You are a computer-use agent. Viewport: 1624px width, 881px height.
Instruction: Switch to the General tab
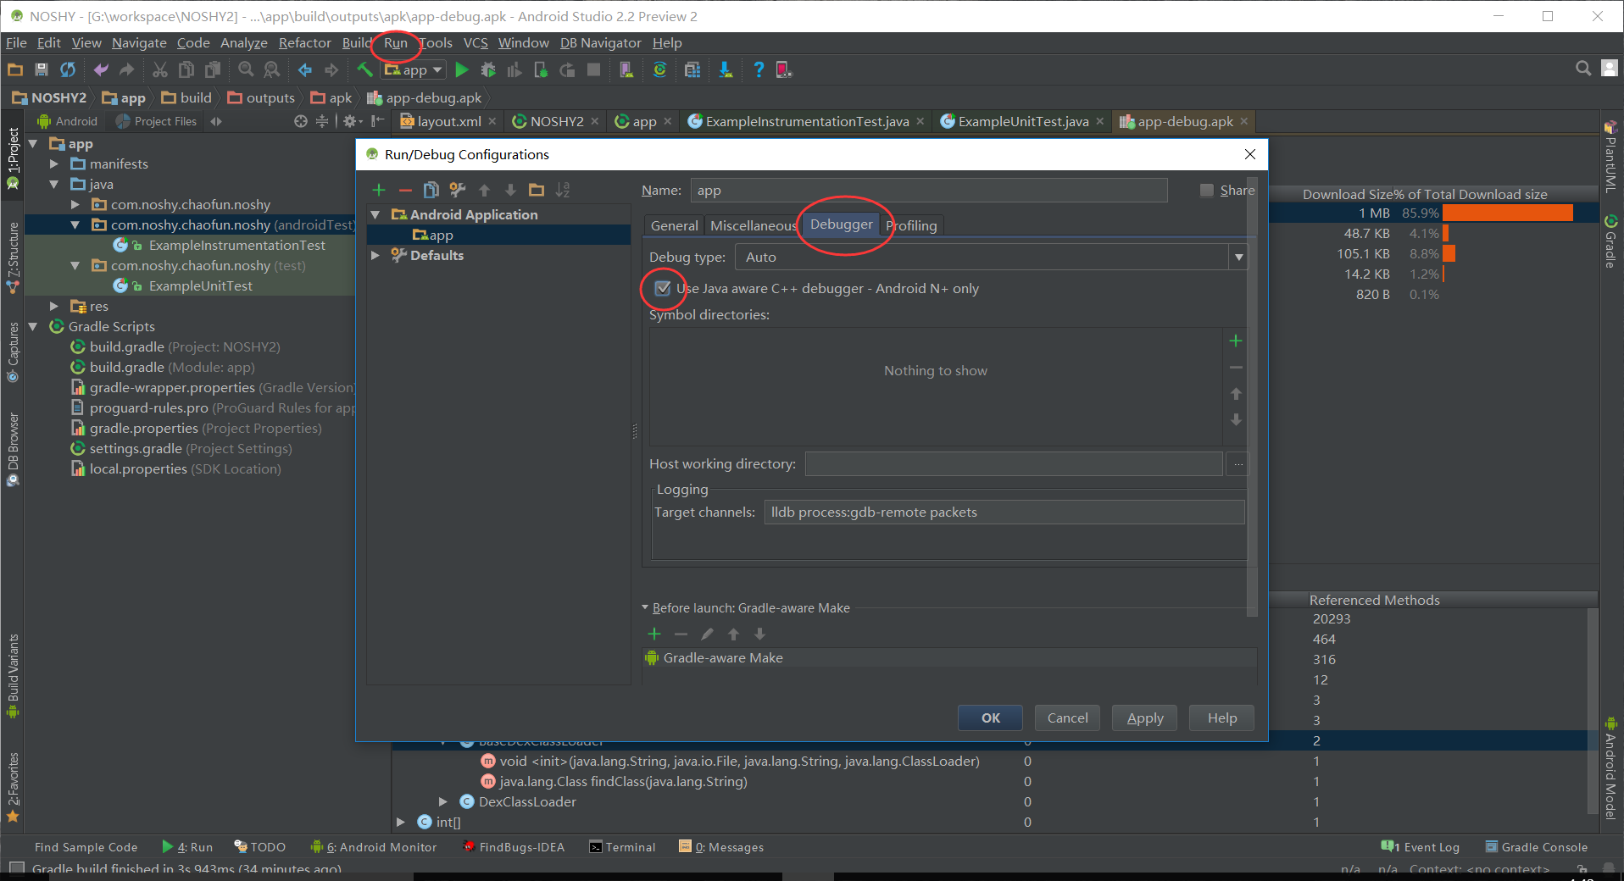tap(675, 225)
